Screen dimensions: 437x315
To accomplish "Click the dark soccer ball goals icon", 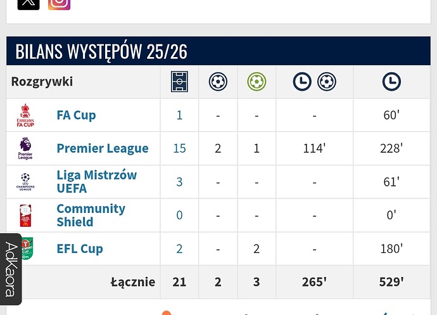I will pos(218,82).
